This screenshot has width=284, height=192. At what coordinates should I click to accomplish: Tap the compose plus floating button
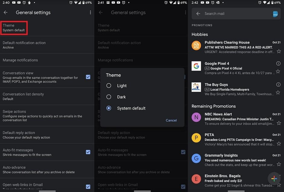pos(274,178)
